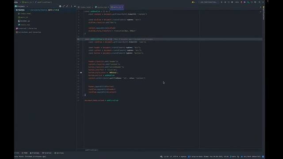Open the run configuration dropdown
Screen dimensions: 283x159
tap(208, 2)
